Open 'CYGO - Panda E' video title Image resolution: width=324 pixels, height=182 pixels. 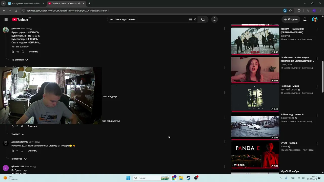(289, 143)
